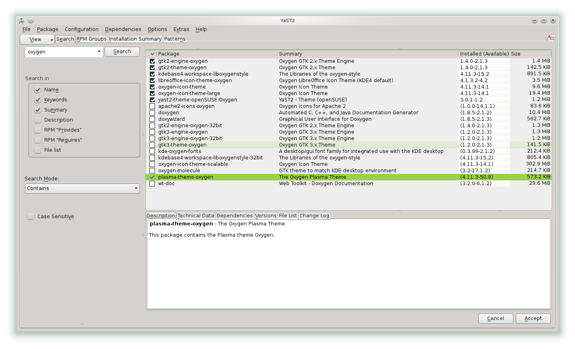The width and height of the screenshot is (575, 349).
Task: Toggle status icon of oxygen-icon-theme-large package
Action: 152,93
